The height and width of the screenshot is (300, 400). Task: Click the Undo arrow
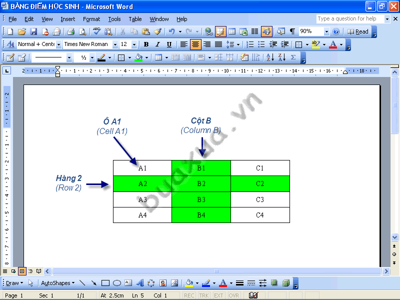(171, 31)
